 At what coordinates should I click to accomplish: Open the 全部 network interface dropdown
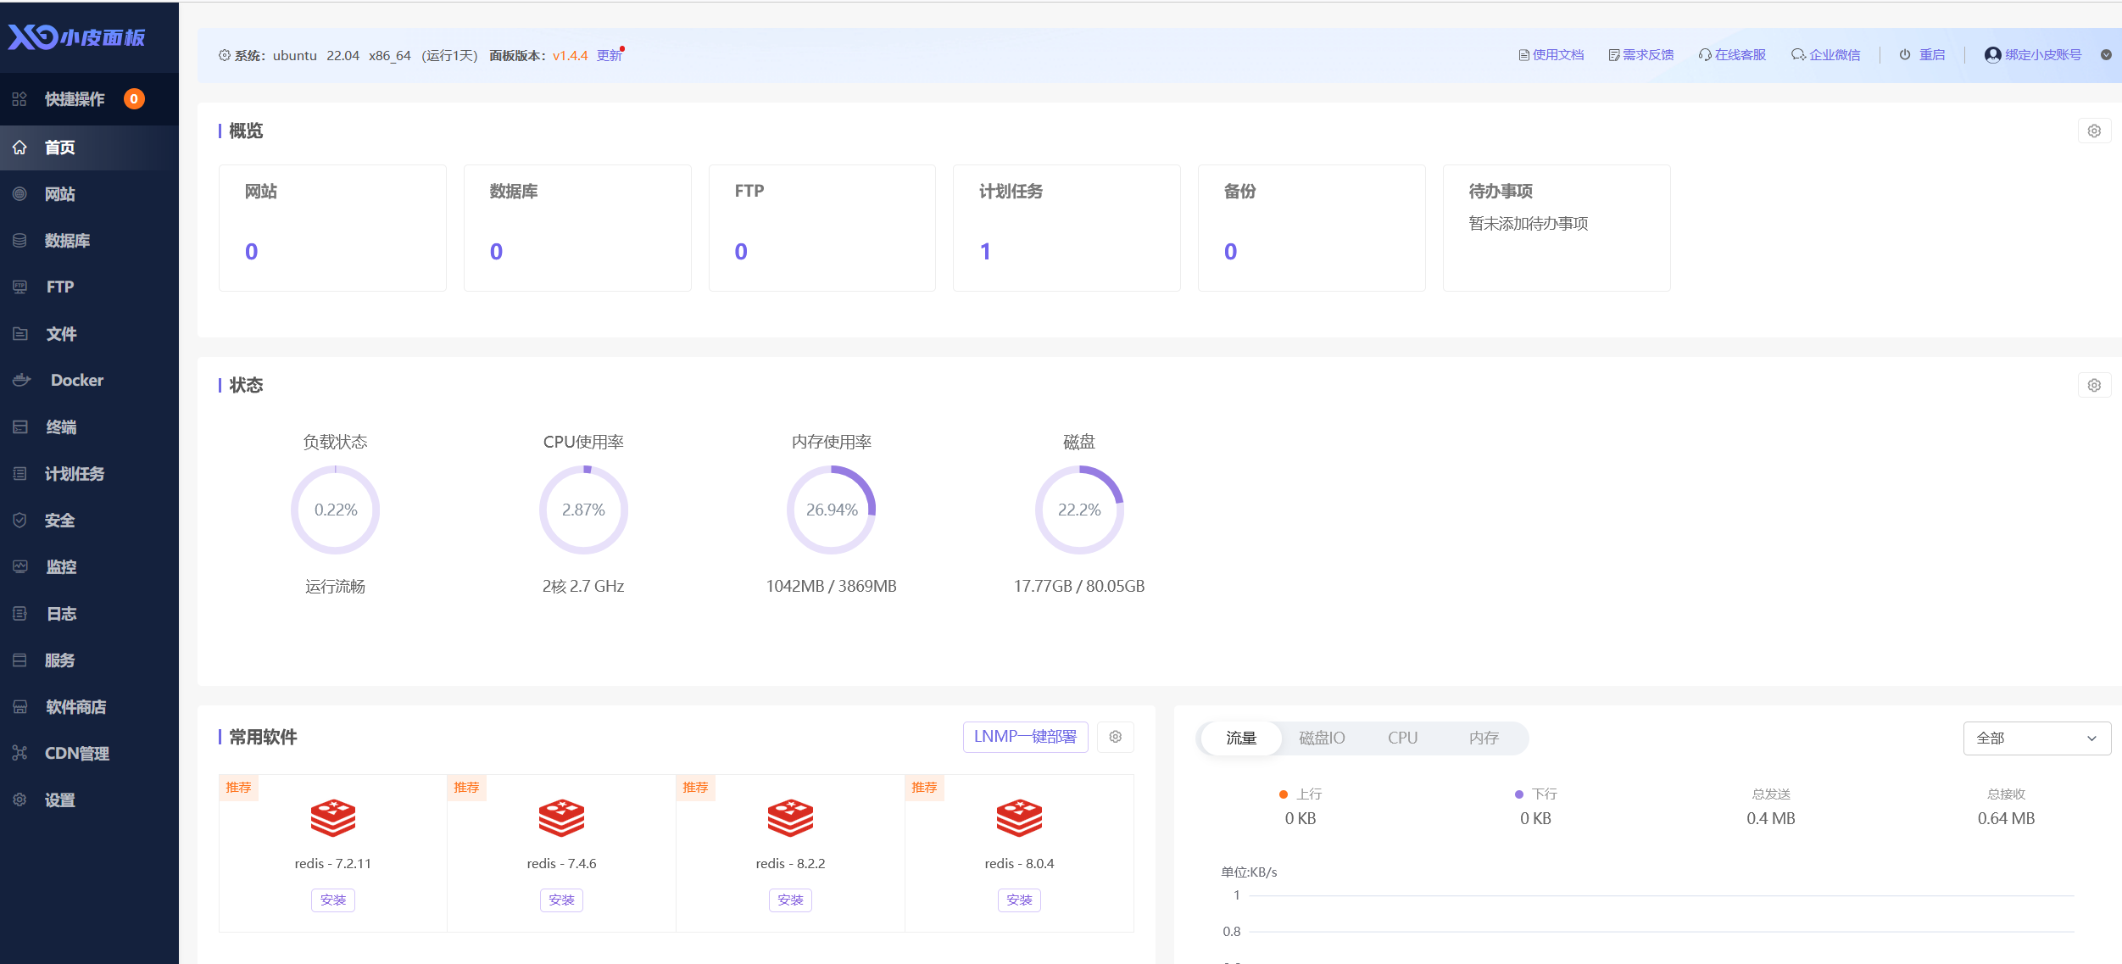pyautogui.click(x=2036, y=738)
